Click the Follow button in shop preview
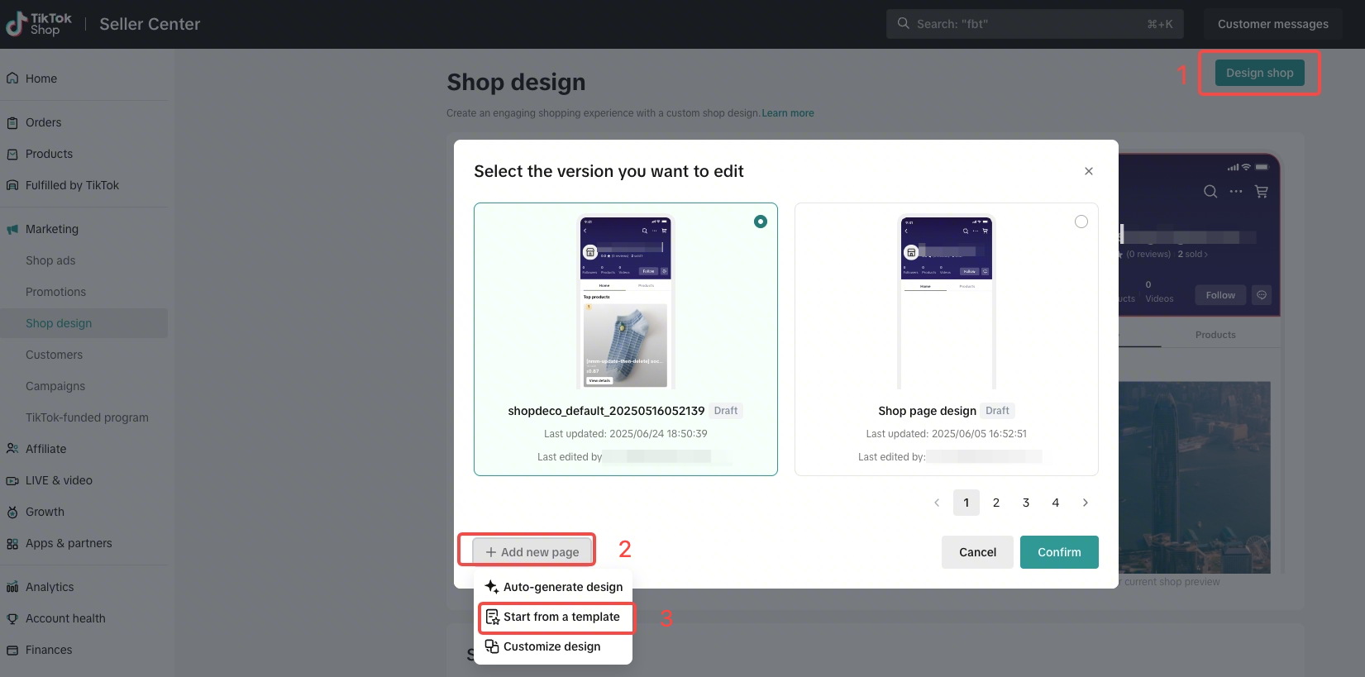Image resolution: width=1365 pixels, height=677 pixels. tap(1220, 295)
